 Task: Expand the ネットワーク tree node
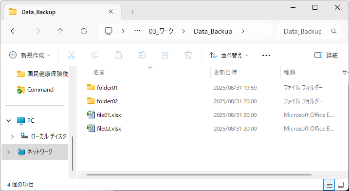coord(8,152)
